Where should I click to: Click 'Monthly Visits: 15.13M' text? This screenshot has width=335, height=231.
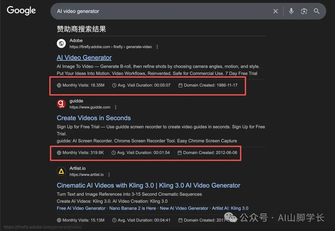(83, 220)
